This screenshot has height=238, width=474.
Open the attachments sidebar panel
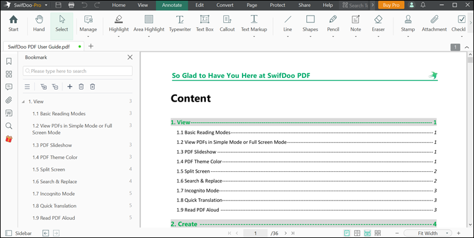tap(9, 100)
